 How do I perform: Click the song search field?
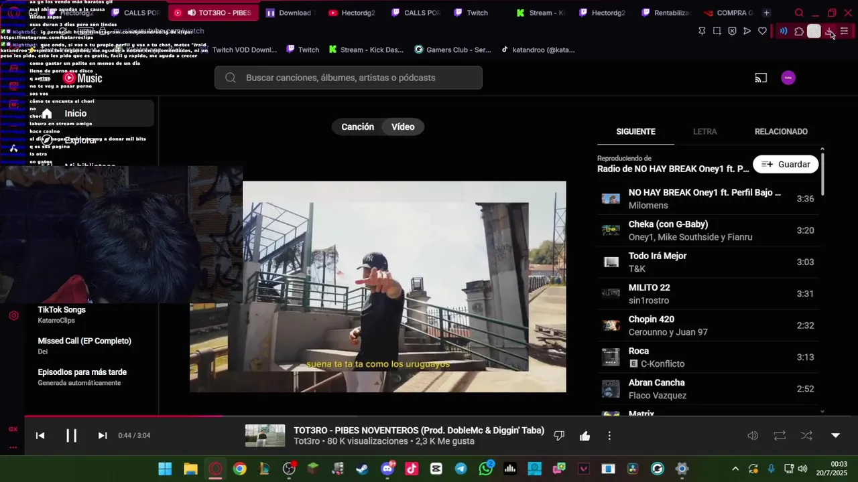click(x=349, y=78)
